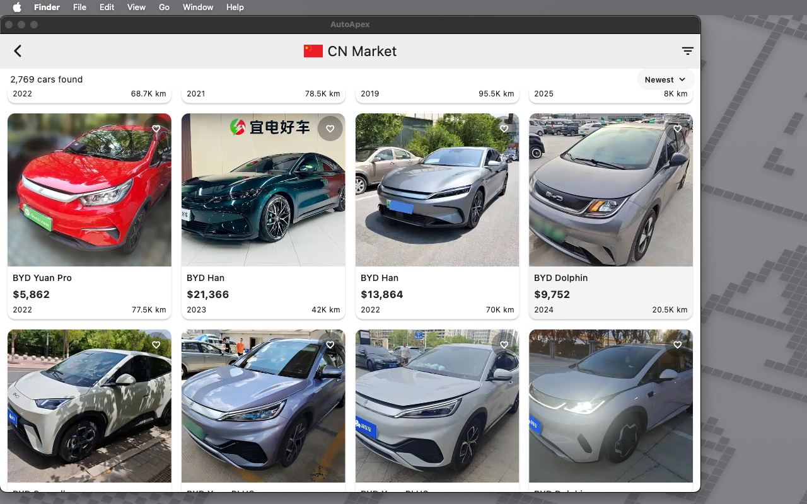Open the Finder menu

tap(47, 7)
